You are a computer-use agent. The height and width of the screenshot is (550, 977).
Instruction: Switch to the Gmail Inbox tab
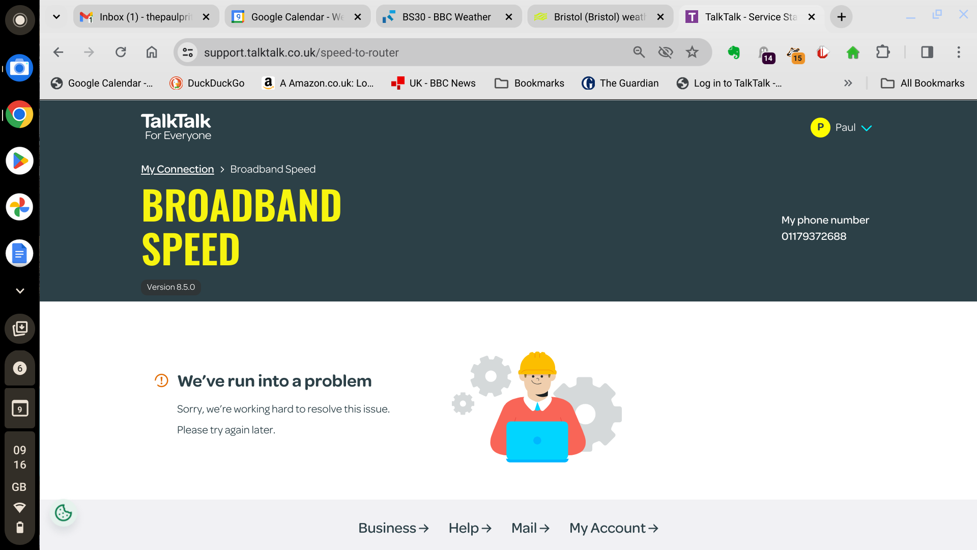point(145,17)
